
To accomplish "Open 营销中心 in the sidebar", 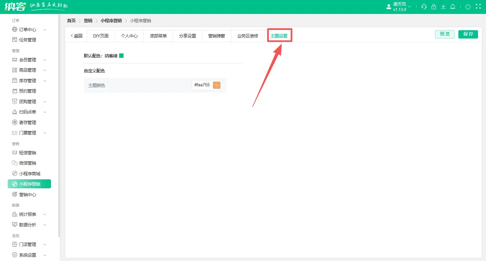I will pyautogui.click(x=28, y=195).
